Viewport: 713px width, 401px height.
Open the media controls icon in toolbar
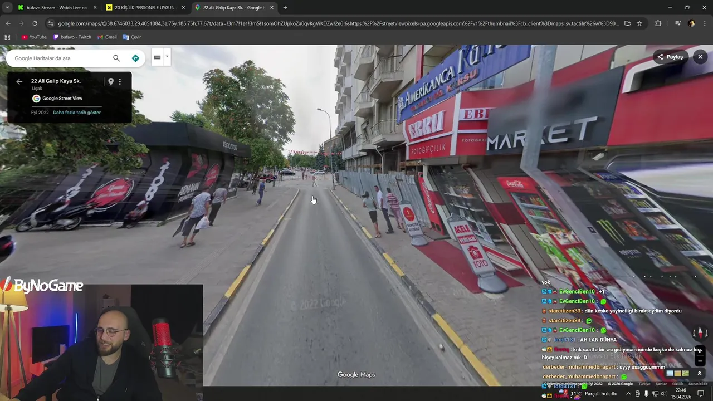[x=677, y=23]
